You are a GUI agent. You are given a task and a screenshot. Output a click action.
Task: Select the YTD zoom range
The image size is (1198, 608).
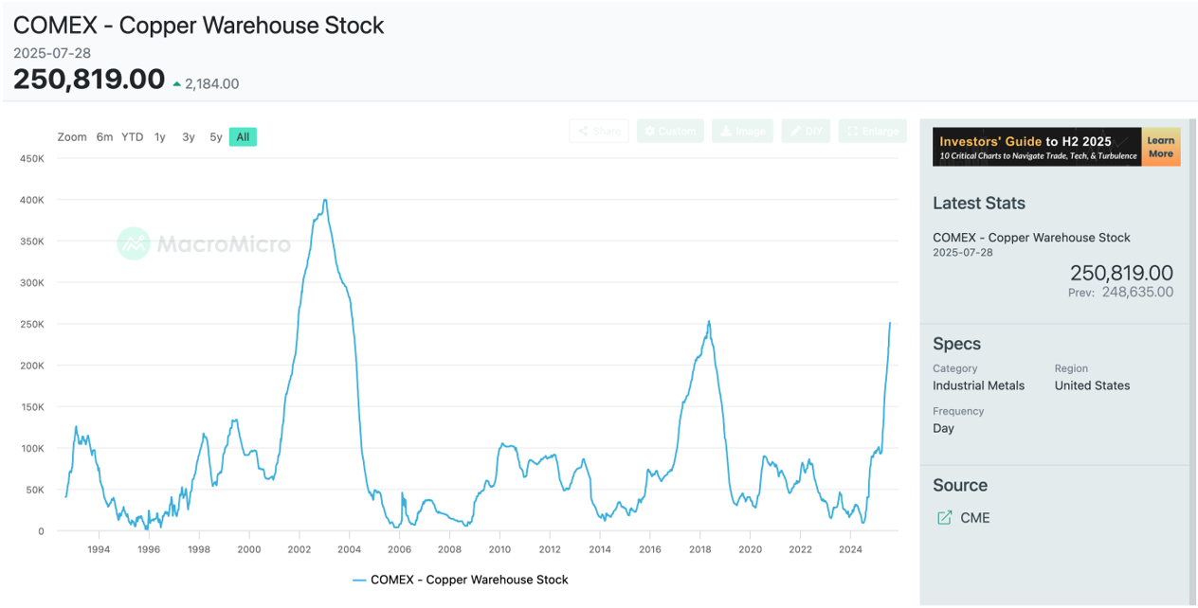[x=132, y=137]
